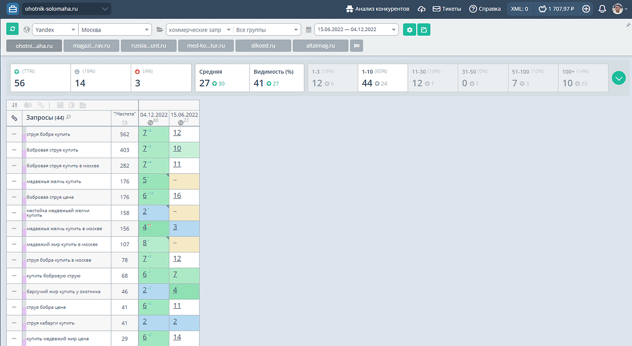Open the notifications bell

602,9
